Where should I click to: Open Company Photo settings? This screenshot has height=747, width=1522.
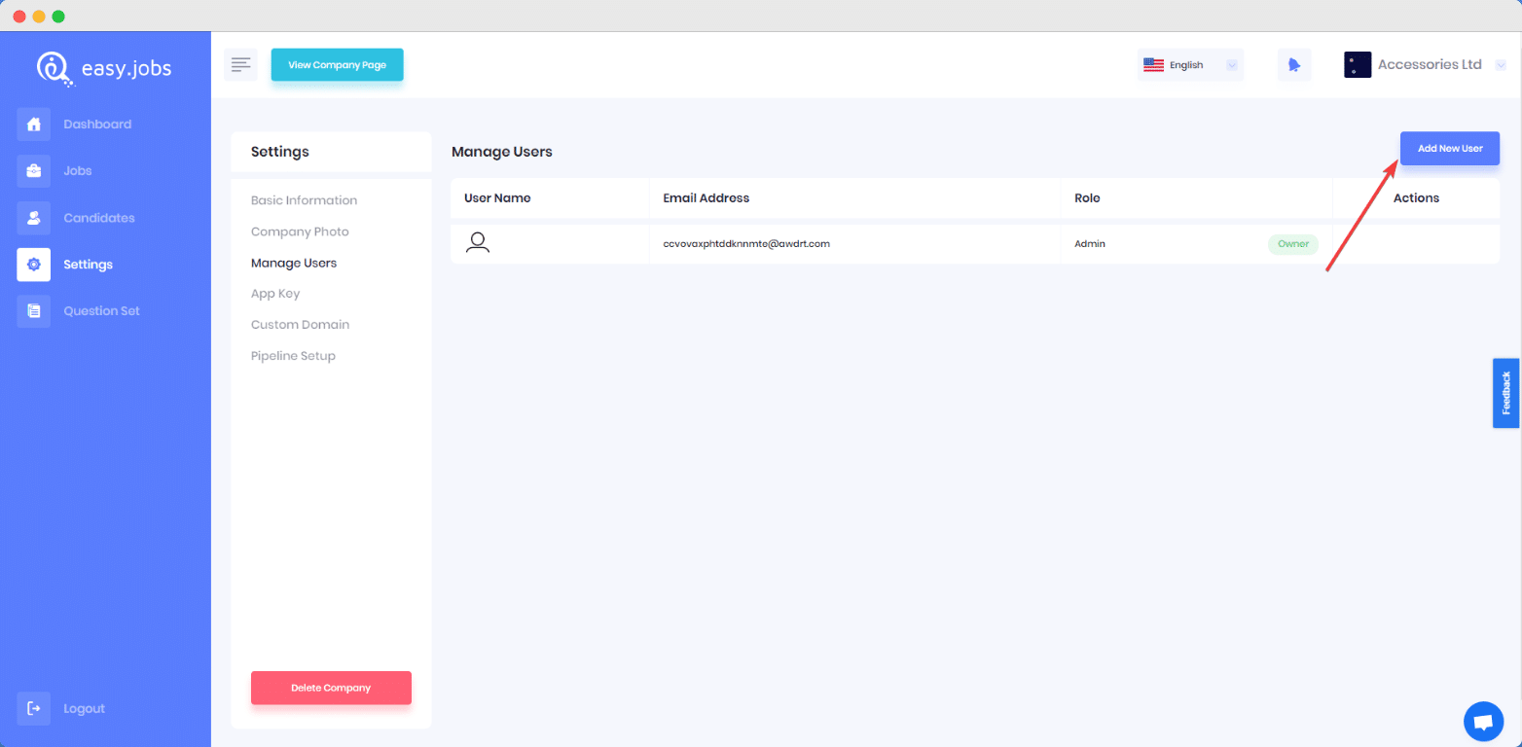tap(300, 231)
